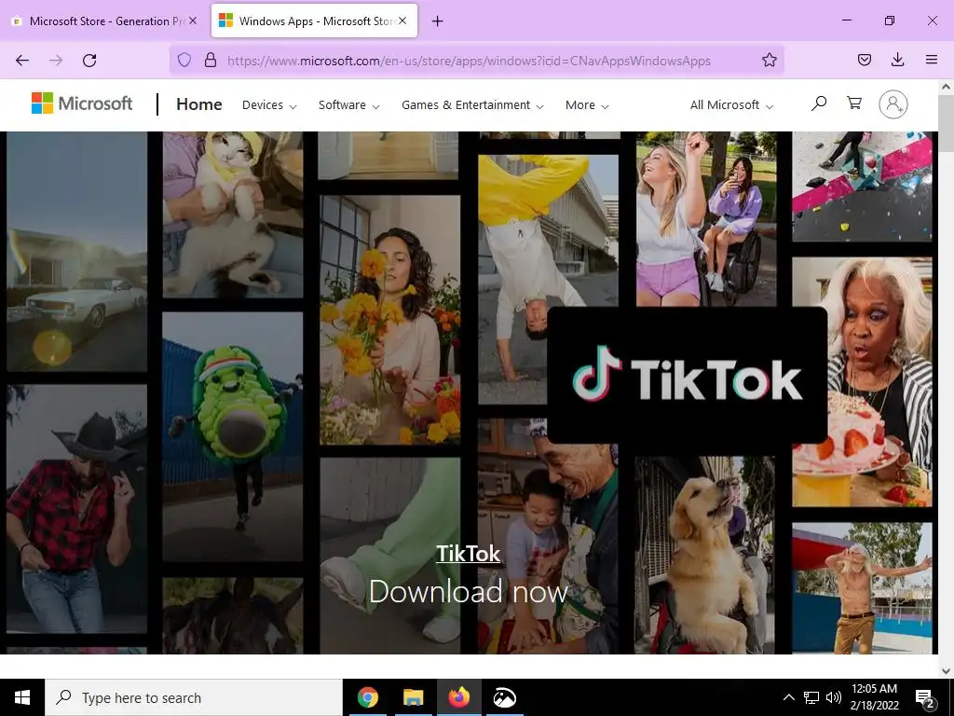
Task: Expand the All Microsoft menu
Action: pos(731,104)
